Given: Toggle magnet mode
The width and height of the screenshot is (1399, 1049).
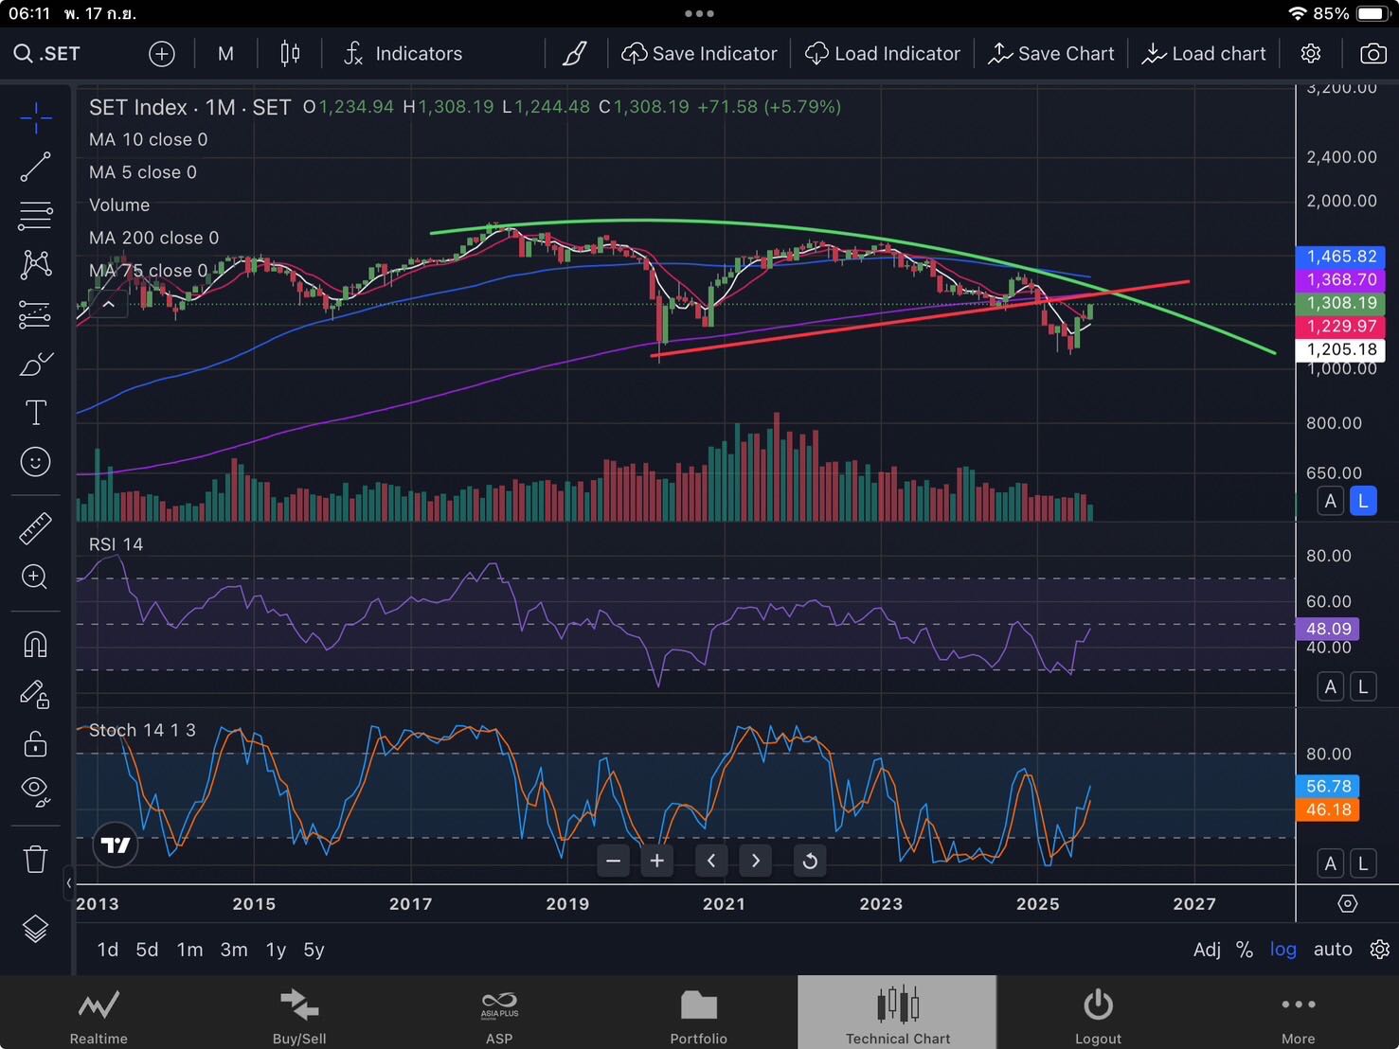Looking at the screenshot, I should [35, 645].
